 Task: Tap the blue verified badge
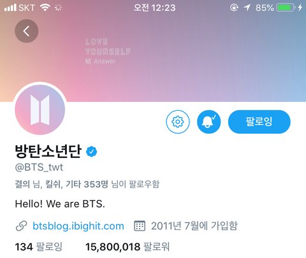pyautogui.click(x=92, y=152)
